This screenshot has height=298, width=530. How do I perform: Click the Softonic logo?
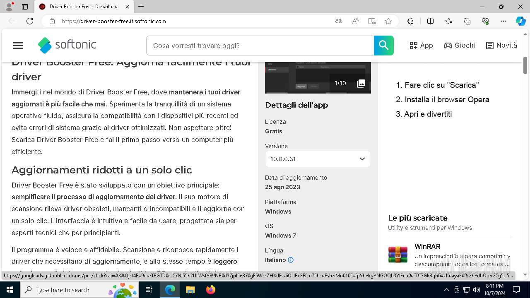tap(67, 45)
